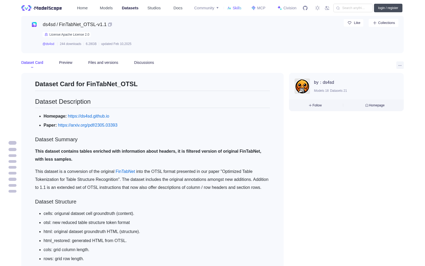Open the Datasets nav item

pos(130,8)
